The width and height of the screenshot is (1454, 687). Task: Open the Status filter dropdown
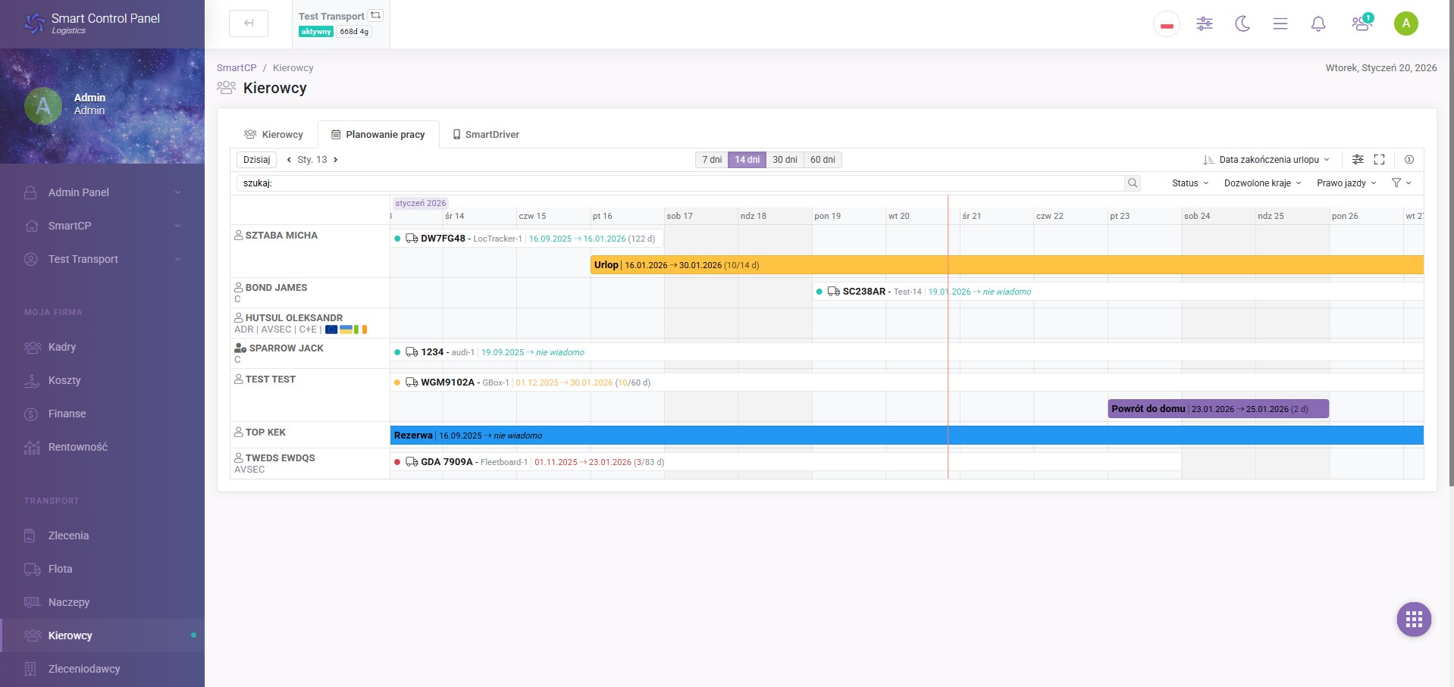click(x=1190, y=183)
